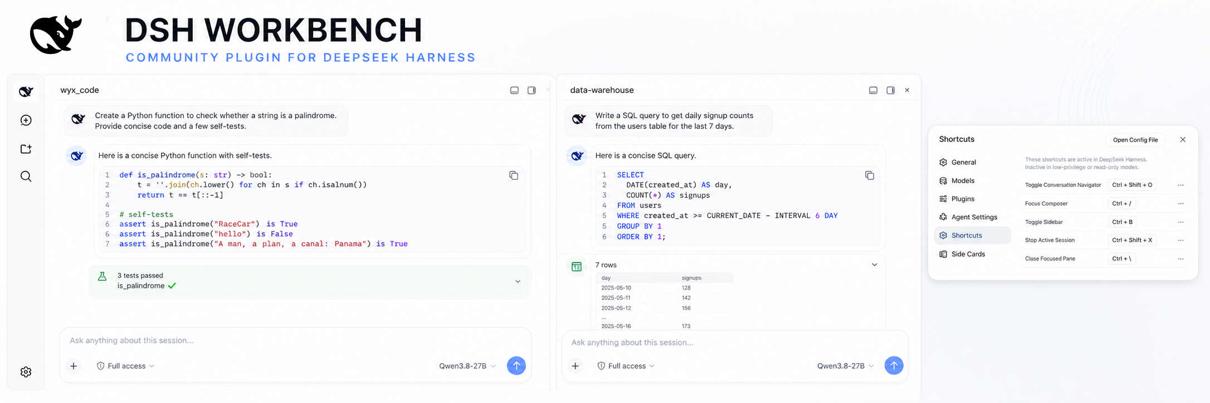This screenshot has width=1210, height=403.
Task: Click the is_palindrome test result line
Action: [147, 286]
